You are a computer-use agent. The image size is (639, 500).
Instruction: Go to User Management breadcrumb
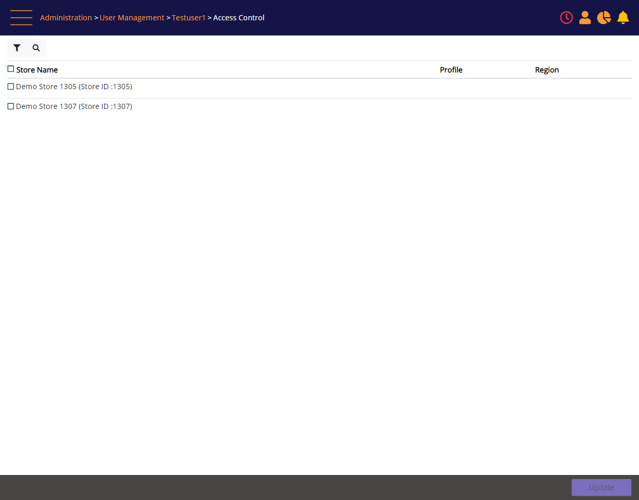132,18
